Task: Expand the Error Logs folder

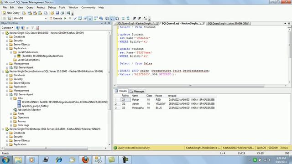Action: tap(11, 125)
